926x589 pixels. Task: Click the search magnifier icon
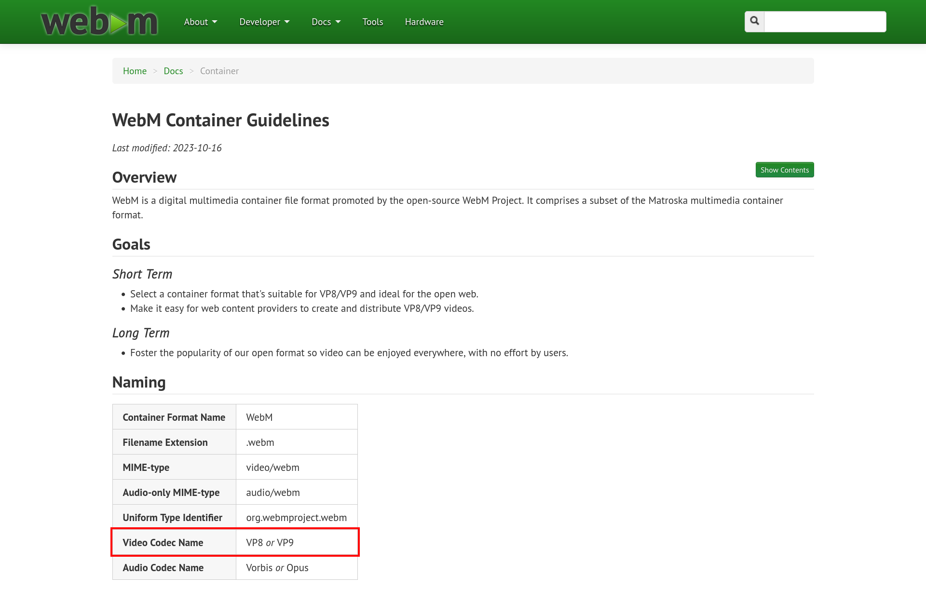click(755, 21)
